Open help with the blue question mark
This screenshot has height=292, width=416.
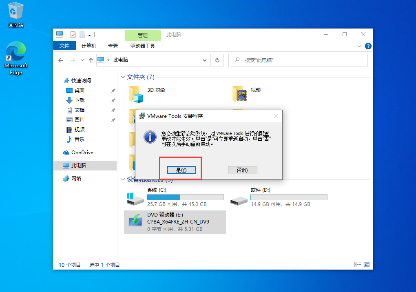tap(368, 46)
